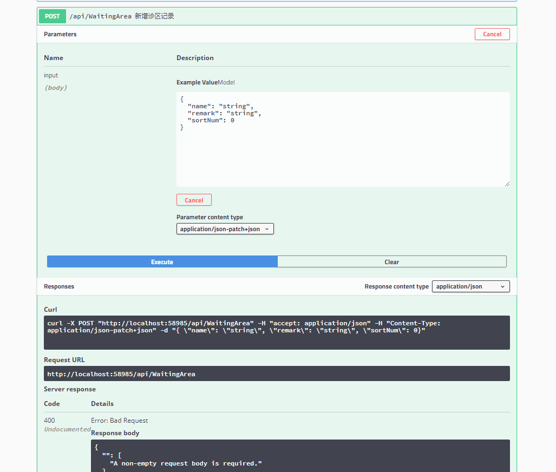Click the Responses section heading
556x472 pixels.
point(59,286)
